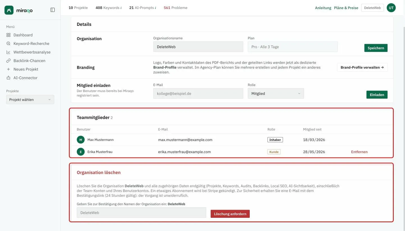The width and height of the screenshot is (405, 231).
Task: Click max.mustermann@example.com email
Action: click(185, 140)
